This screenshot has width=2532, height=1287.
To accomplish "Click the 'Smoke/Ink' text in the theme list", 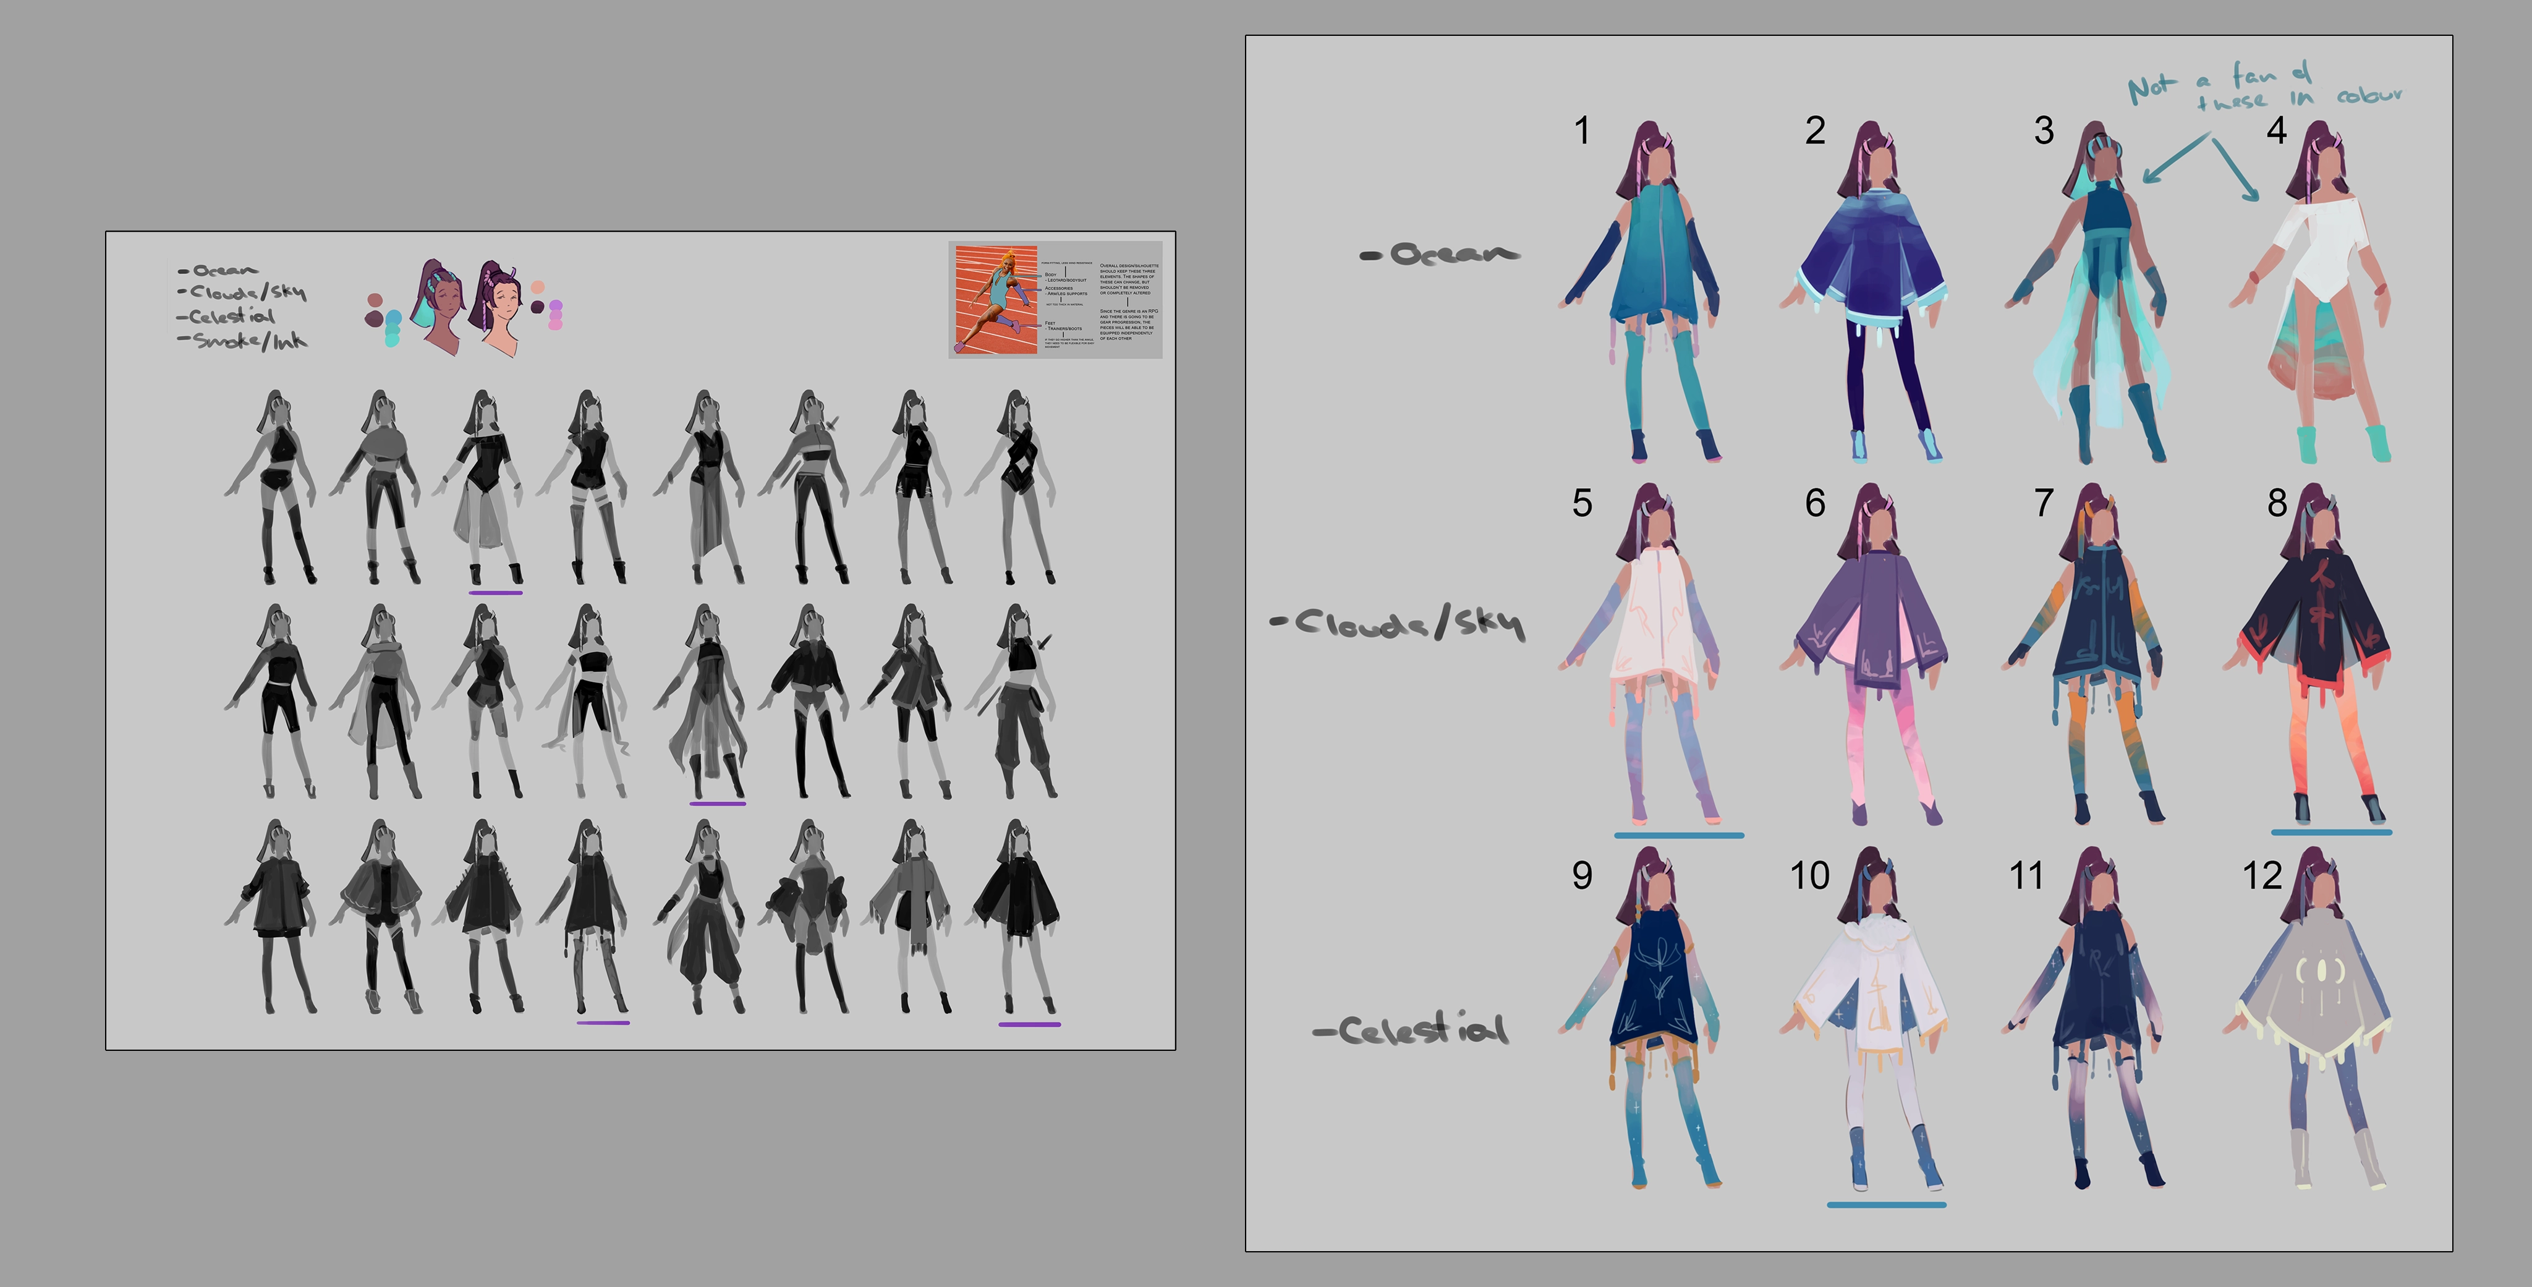I will pyautogui.click(x=243, y=340).
